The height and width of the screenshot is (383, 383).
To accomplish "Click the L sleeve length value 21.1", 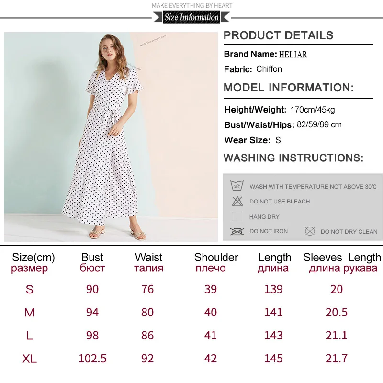I will pos(337,336).
